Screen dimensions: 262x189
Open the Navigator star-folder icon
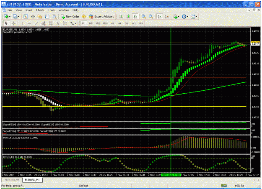(x=40, y=16)
